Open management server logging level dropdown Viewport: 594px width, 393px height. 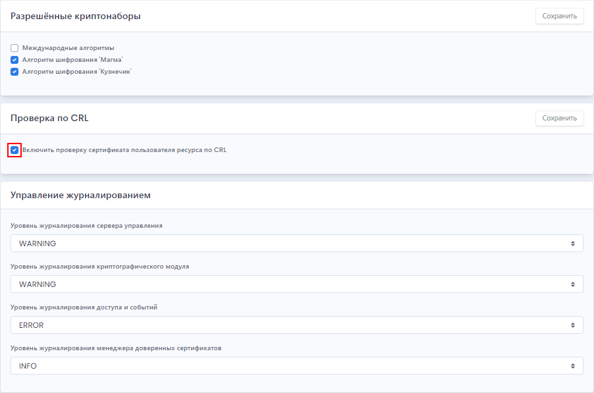[x=296, y=244]
